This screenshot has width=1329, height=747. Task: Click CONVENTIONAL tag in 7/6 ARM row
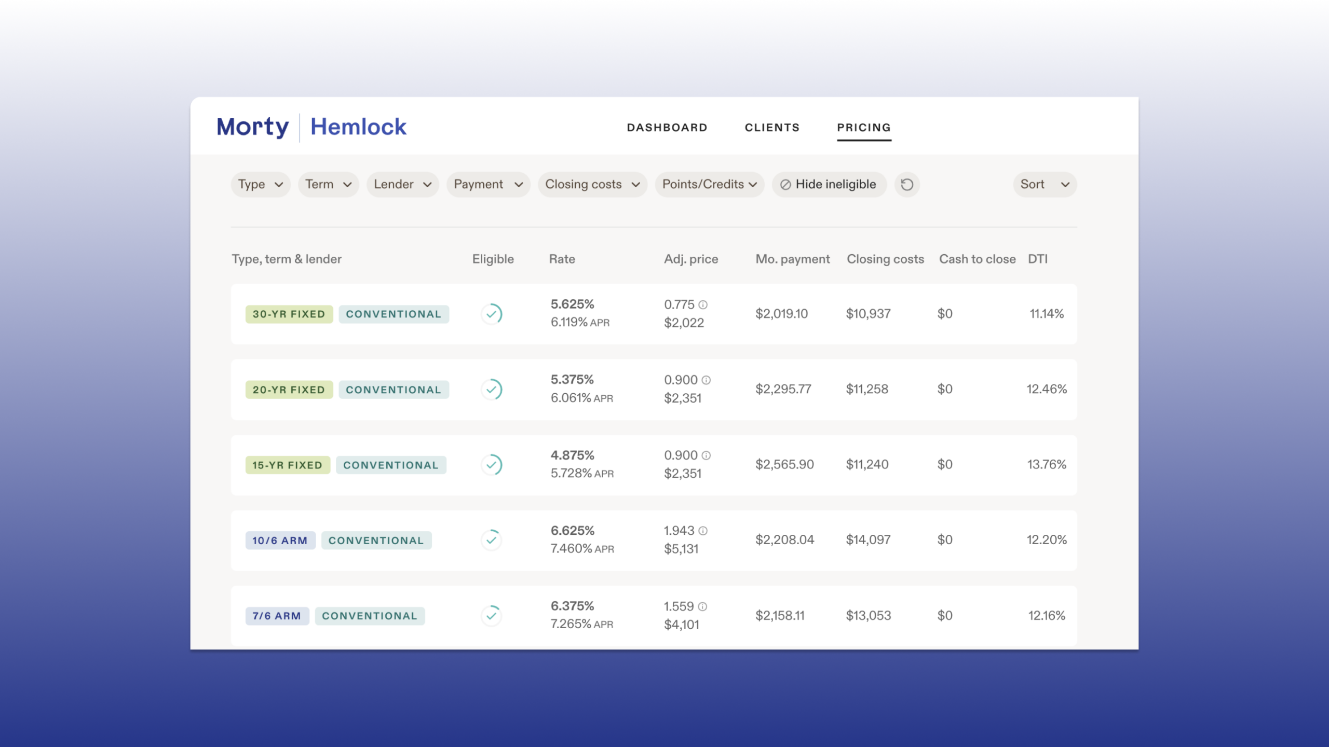coord(370,616)
